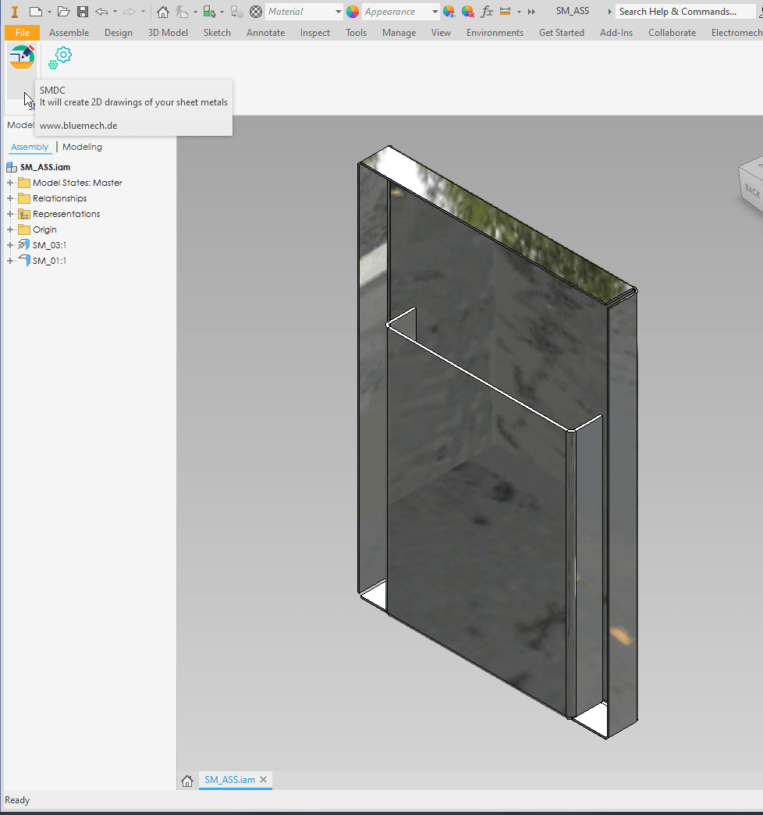Image resolution: width=763 pixels, height=815 pixels.
Task: Switch to the Modeling browser tab
Action: coord(82,147)
